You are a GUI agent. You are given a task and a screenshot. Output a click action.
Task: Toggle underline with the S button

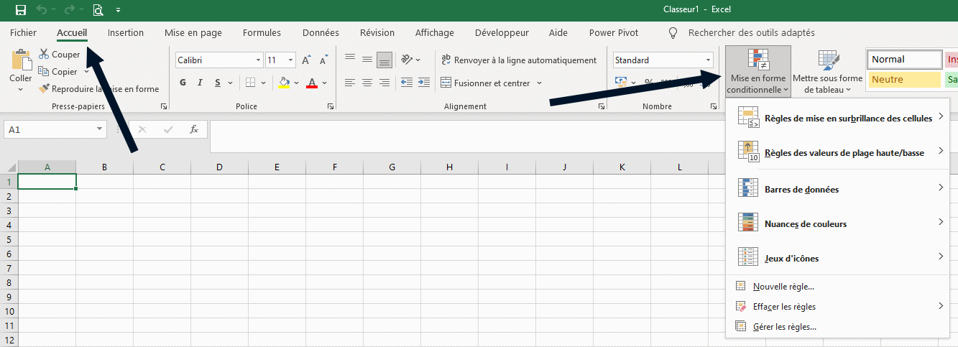click(218, 83)
